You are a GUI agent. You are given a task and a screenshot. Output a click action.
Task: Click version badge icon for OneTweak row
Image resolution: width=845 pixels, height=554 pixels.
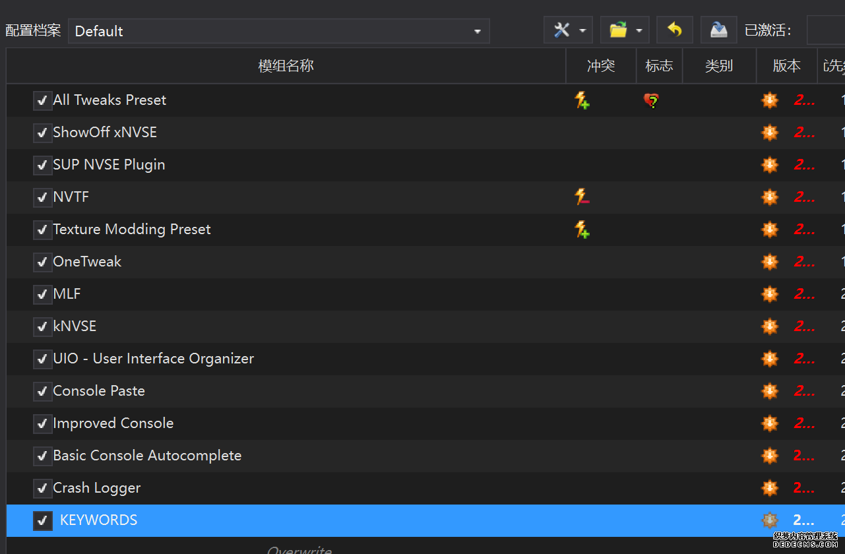(x=770, y=262)
